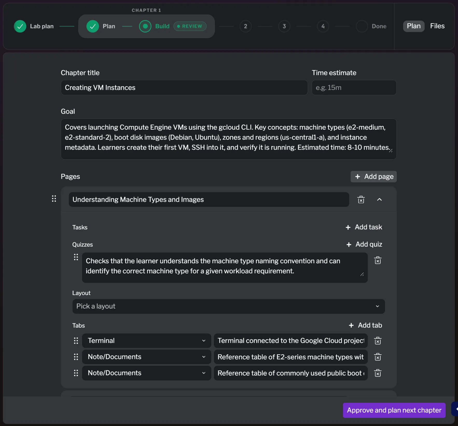Click the Plan step checkmark in Chapter 1
458x426 pixels.
coord(93,26)
